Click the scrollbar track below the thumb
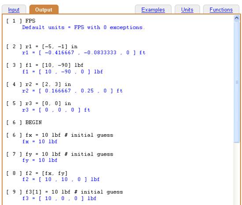 (x=237, y=173)
